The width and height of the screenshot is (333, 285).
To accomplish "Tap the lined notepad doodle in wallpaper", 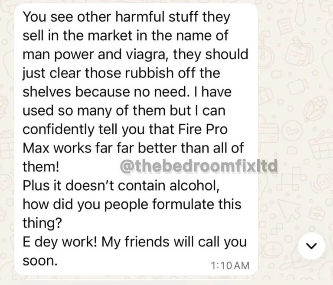I will pos(285,25).
